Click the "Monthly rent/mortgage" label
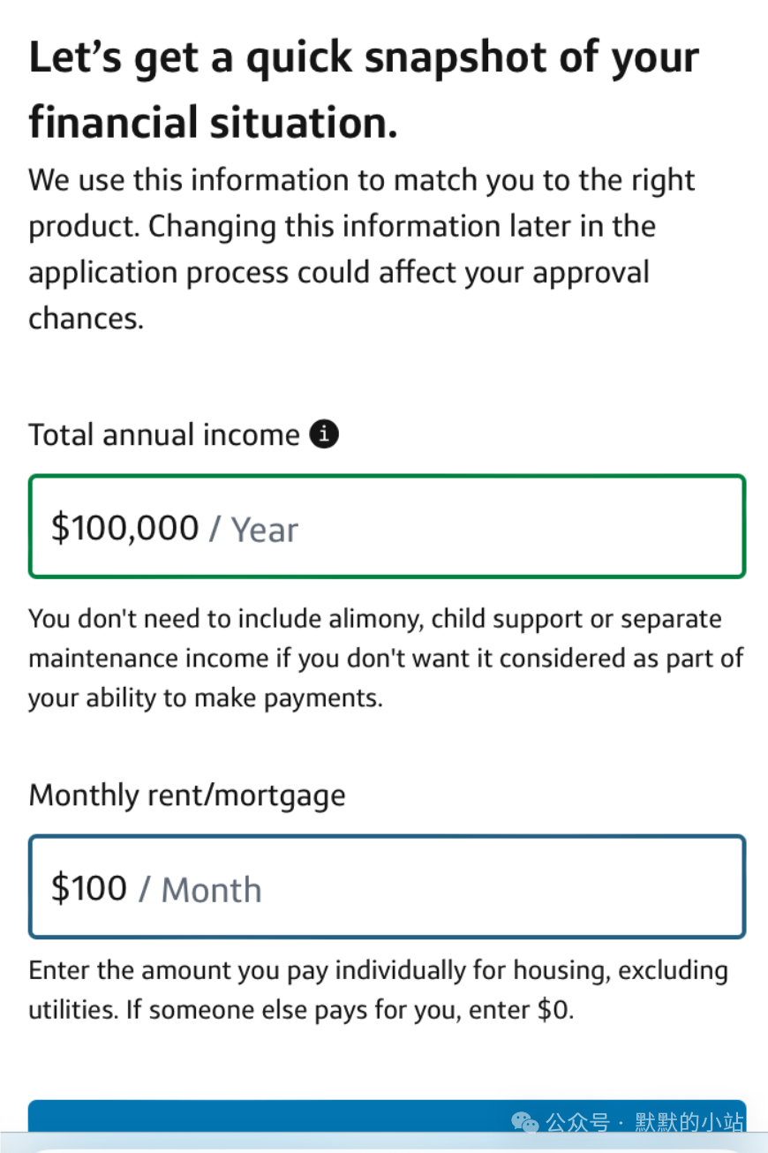The height and width of the screenshot is (1153, 768). [x=187, y=796]
